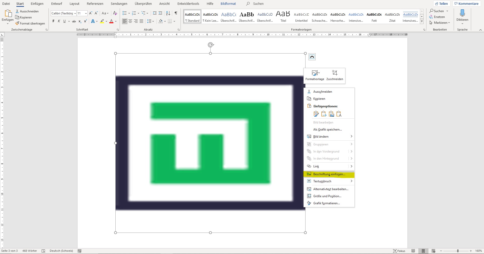Viewport: 484px width, 254px height.
Task: Choose paste text only option
Action: coord(339,114)
